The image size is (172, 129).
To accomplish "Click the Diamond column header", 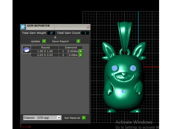I will (x=71, y=48).
